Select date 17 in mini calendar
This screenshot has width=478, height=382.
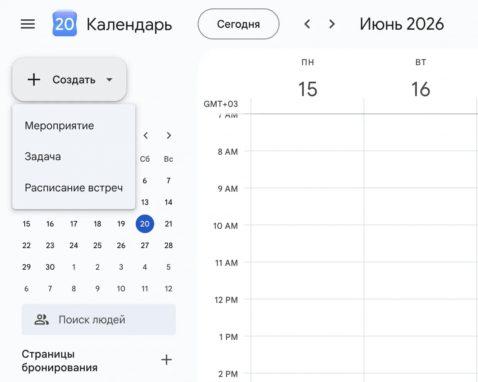[74, 224]
